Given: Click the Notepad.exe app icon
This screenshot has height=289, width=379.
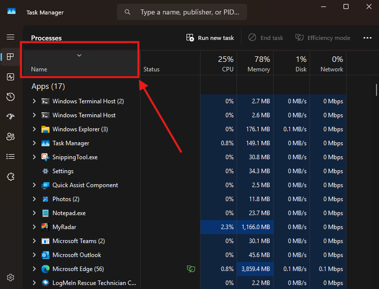Looking at the screenshot, I should point(45,213).
